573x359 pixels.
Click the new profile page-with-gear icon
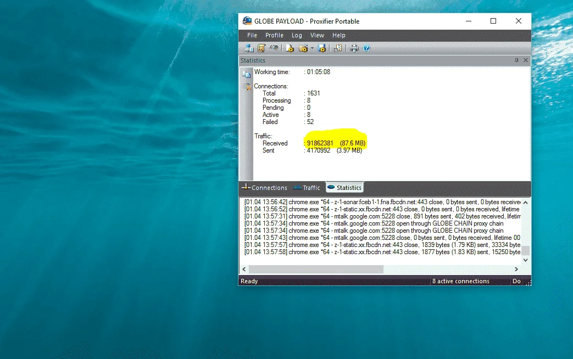coord(290,48)
